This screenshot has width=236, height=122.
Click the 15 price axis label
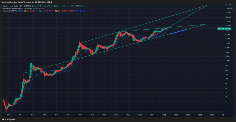(x=226, y=97)
